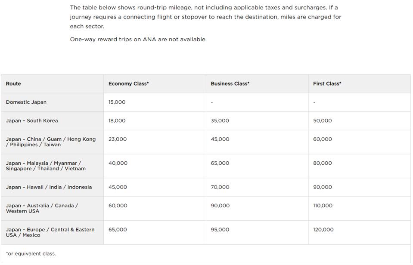Viewport: 413px width, 265px height.
Task: Click the Japan – Malaysia / Myanmar route cell
Action: [x=46, y=166]
